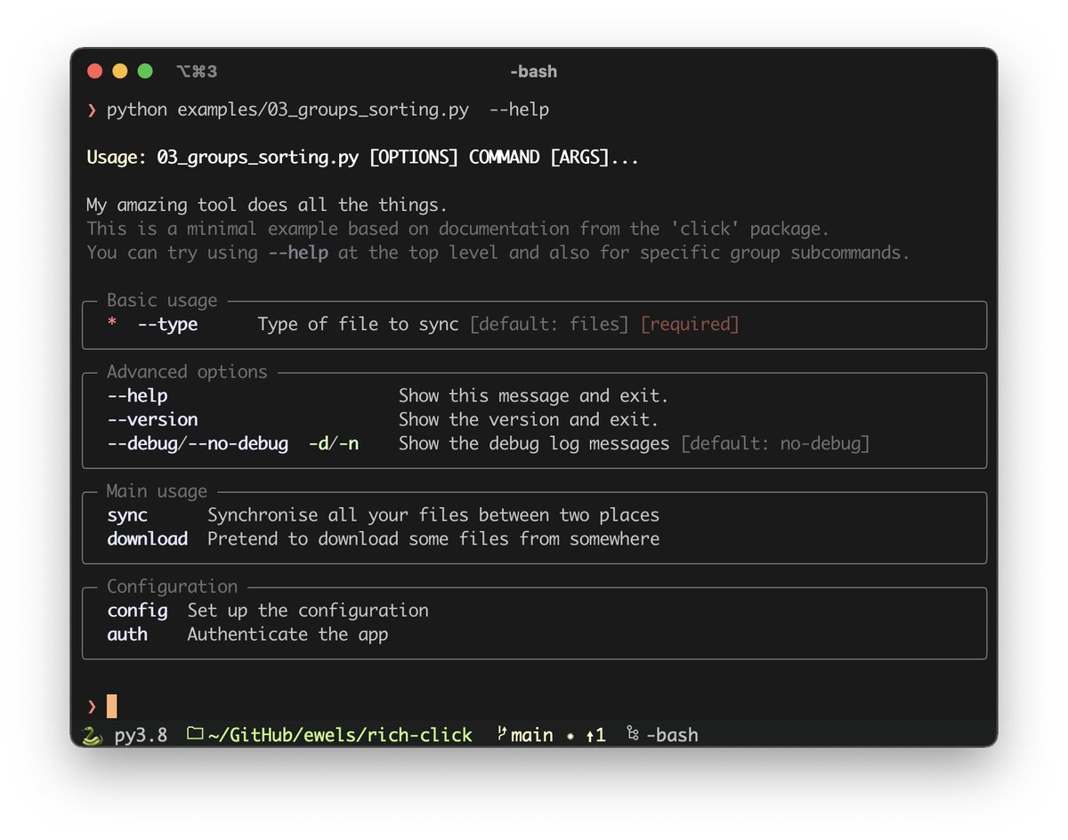The image size is (1068, 840).
Task: Click COMMAND in the usage line
Action: coord(504,157)
